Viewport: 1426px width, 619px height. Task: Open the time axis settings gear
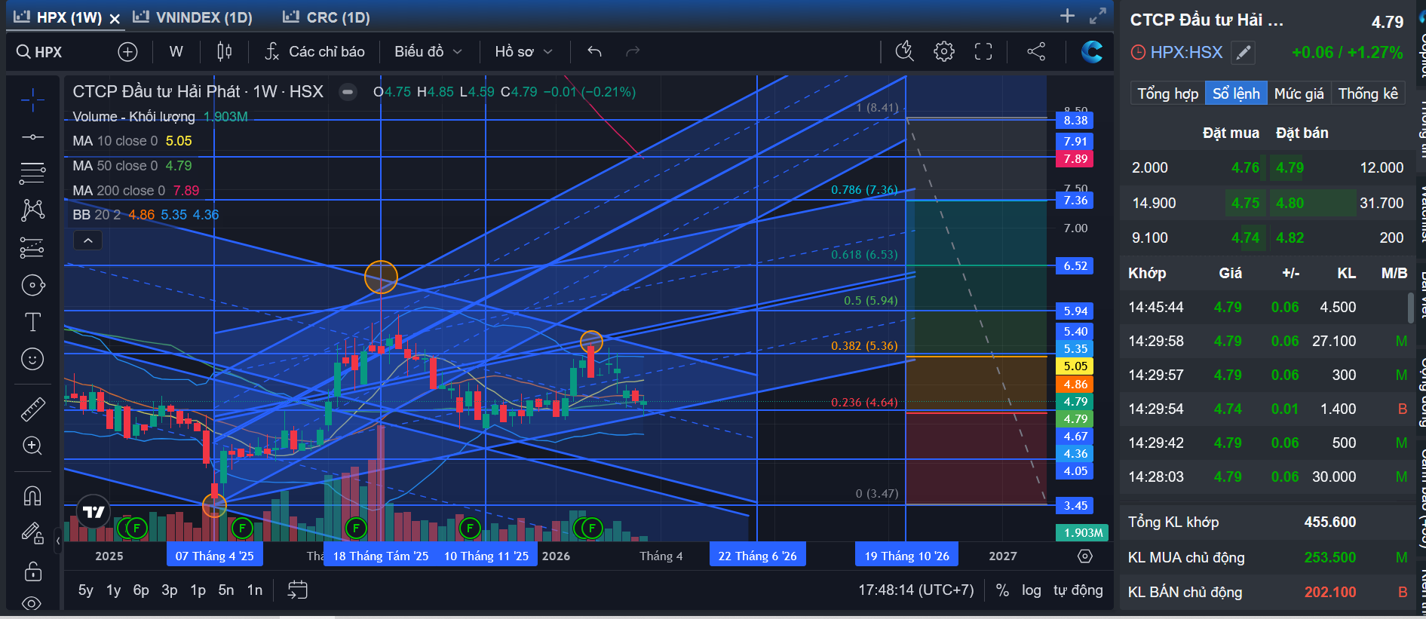1085,556
